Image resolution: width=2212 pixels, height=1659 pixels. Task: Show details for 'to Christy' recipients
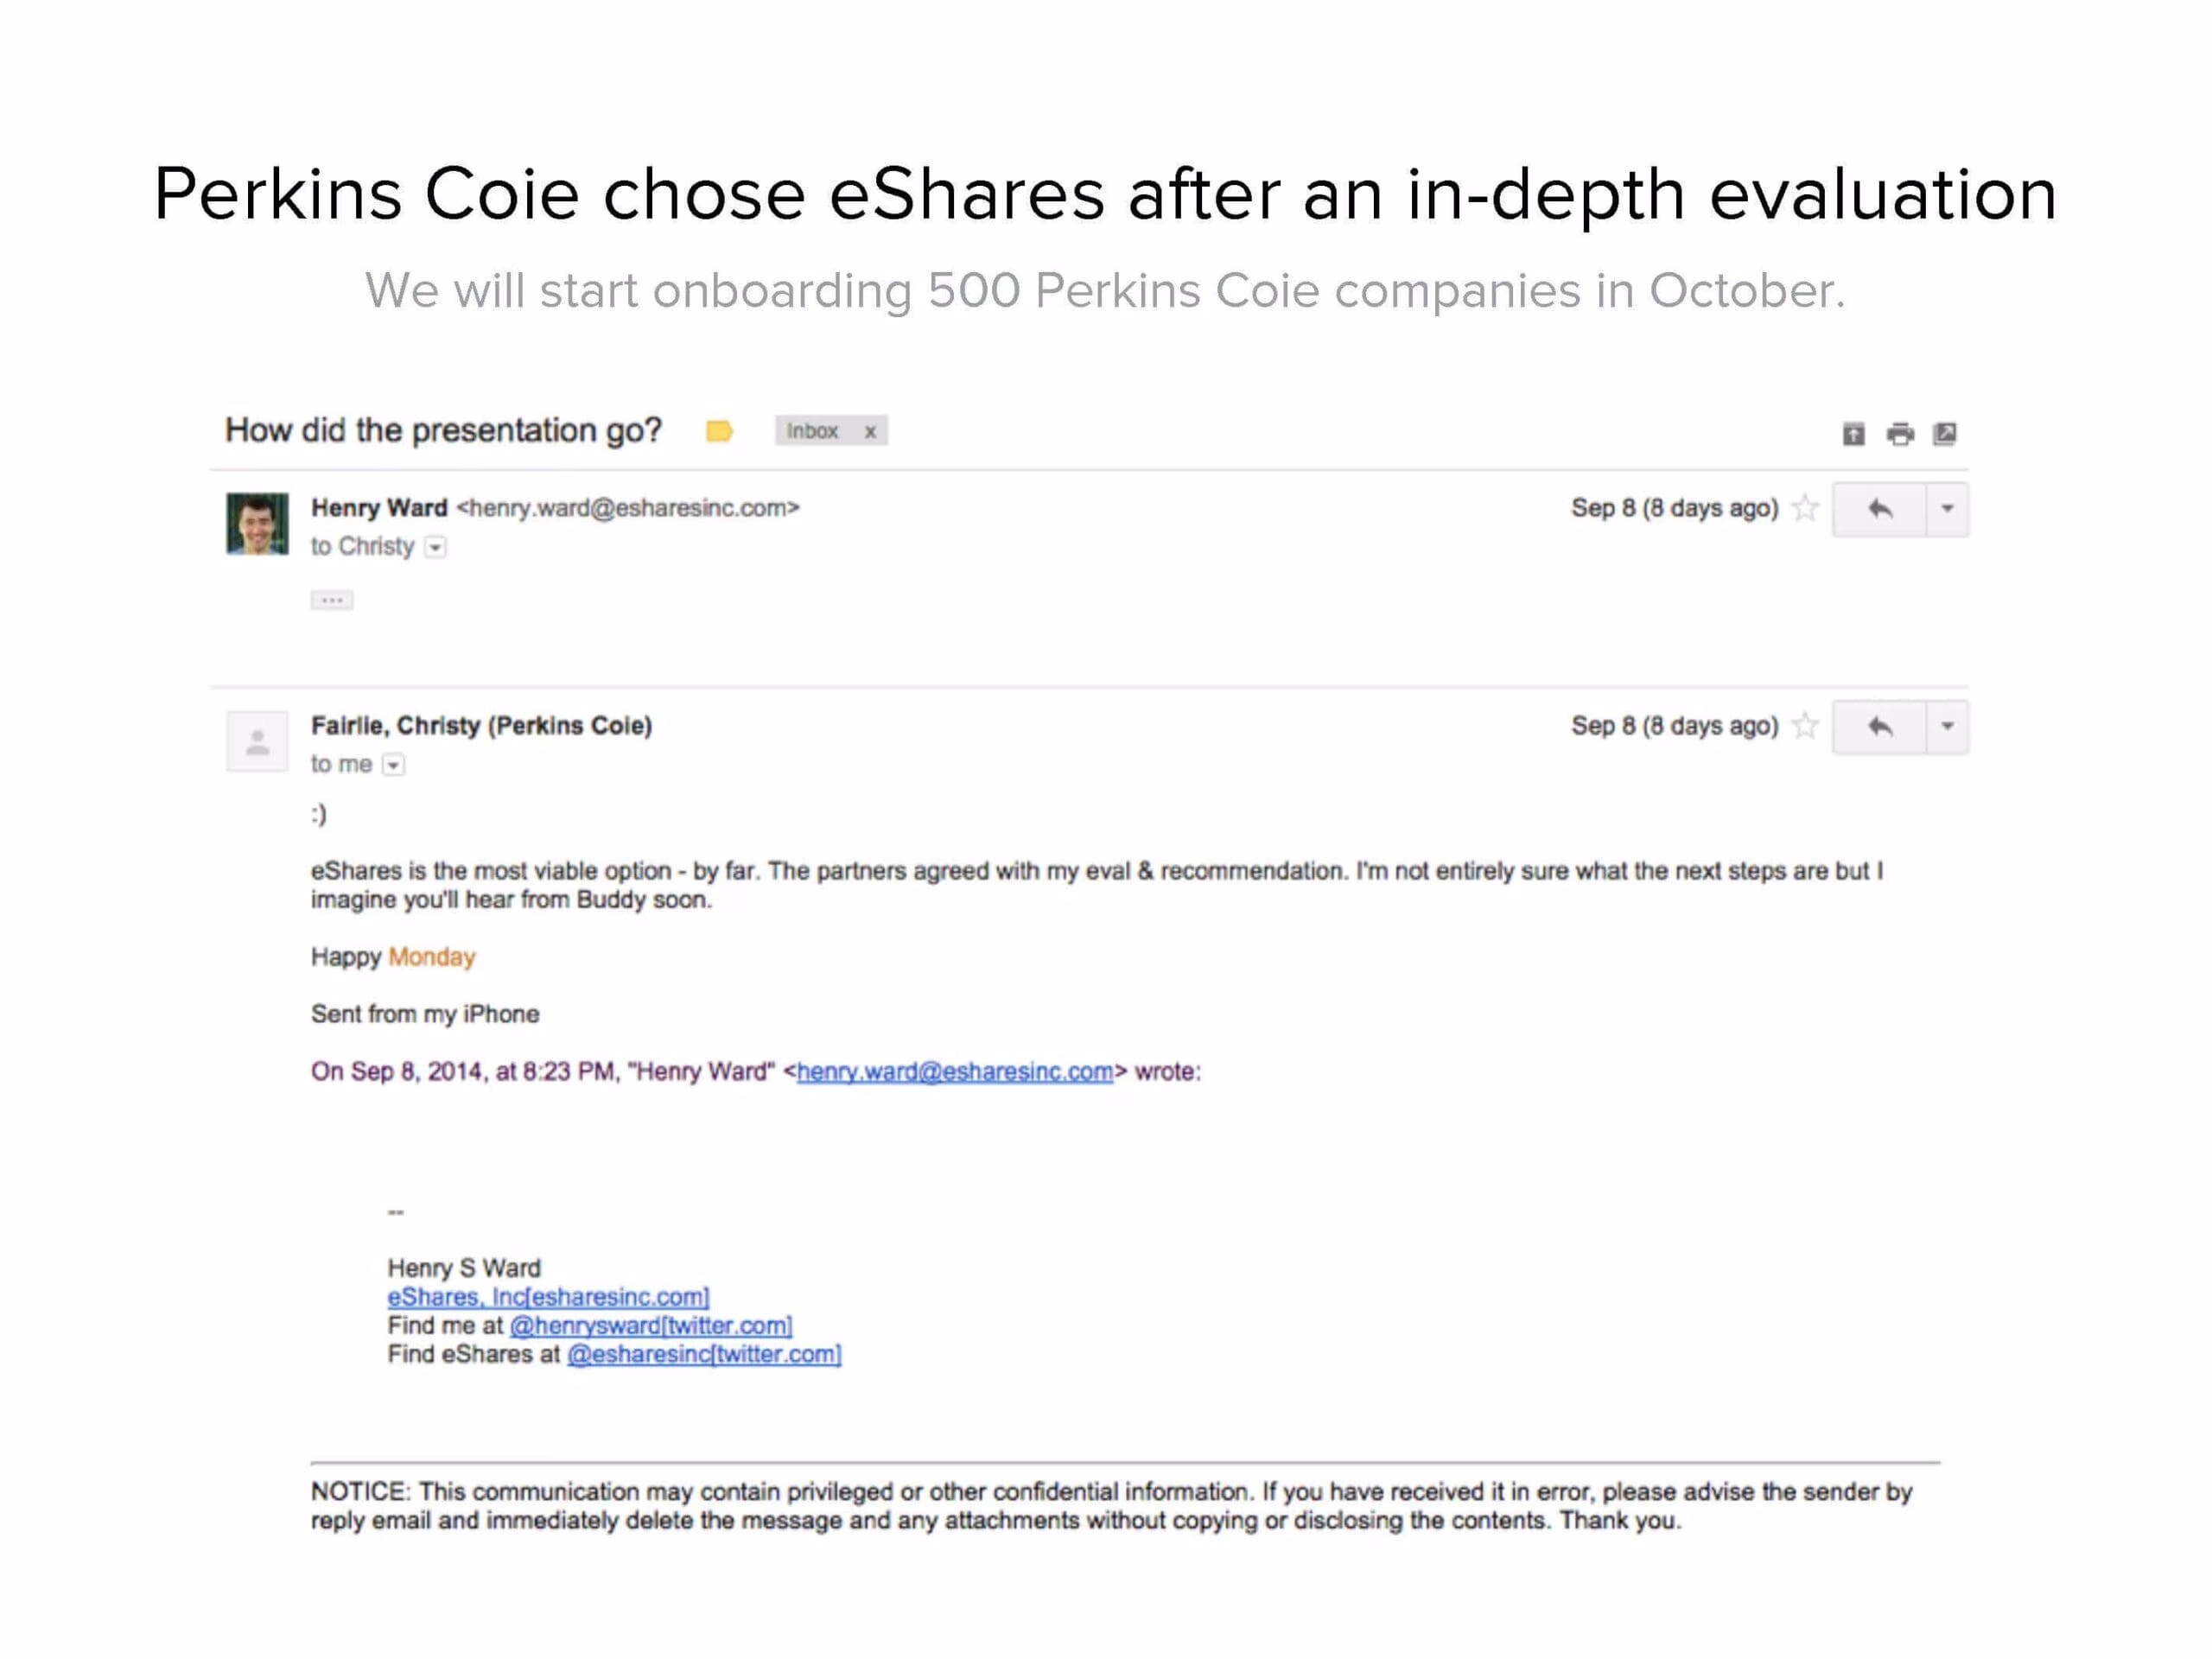point(435,547)
